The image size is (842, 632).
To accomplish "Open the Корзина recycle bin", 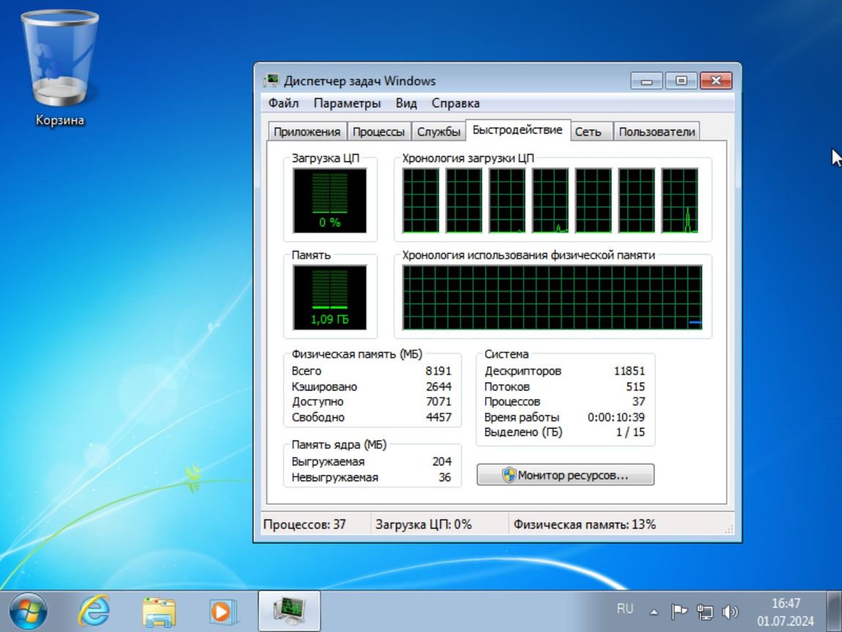I will coord(59,55).
